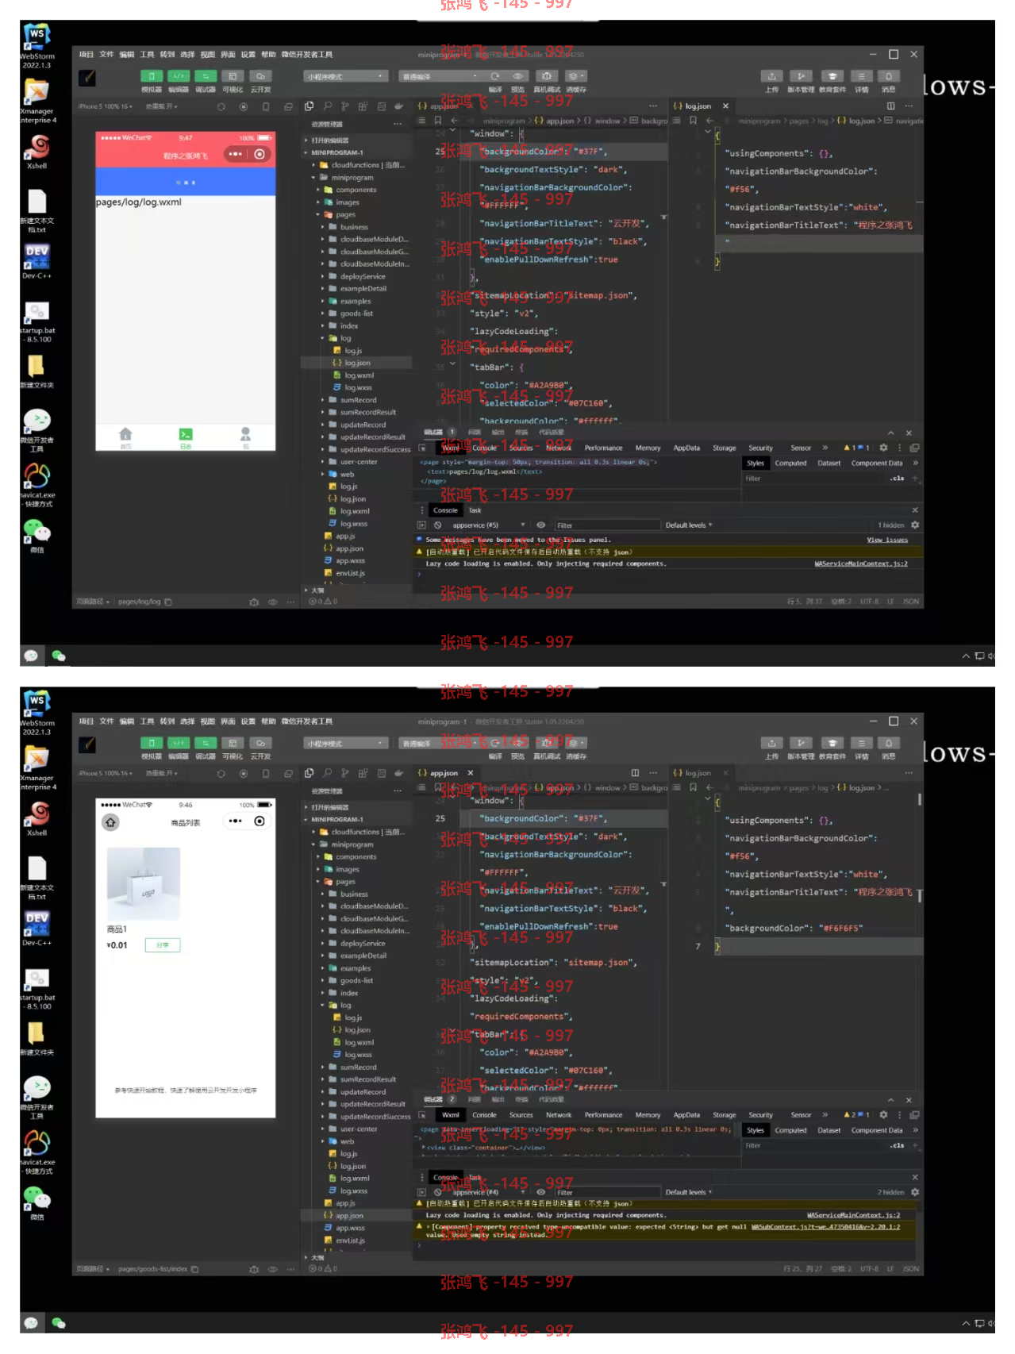Viewport: 1015px width, 1354px height.
Task: Tap the round home button in lower simulator
Action: point(110,822)
